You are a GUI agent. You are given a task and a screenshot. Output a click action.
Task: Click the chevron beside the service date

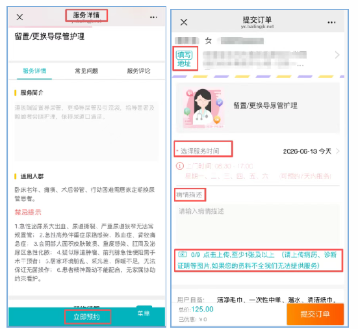(338, 151)
